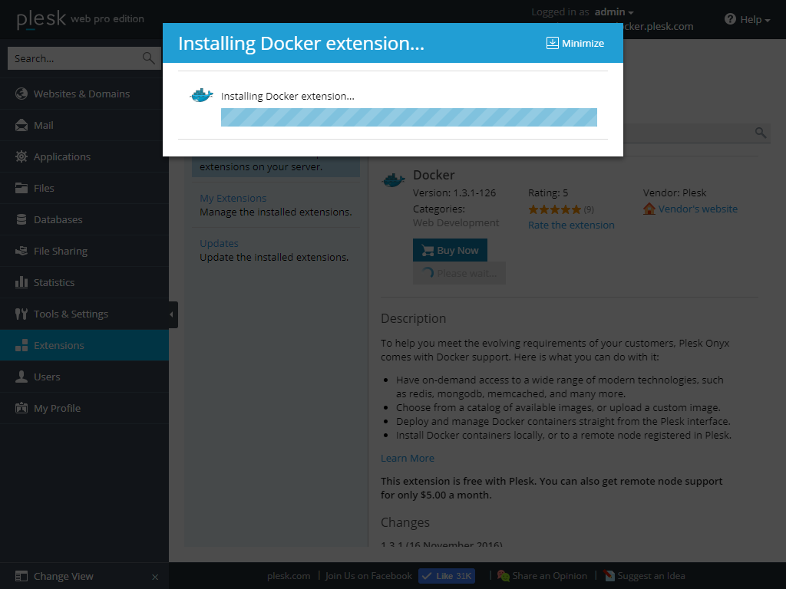Viewport: 786px width, 589px height.
Task: Click the shopping cart icon on Buy Now
Action: 428,251
